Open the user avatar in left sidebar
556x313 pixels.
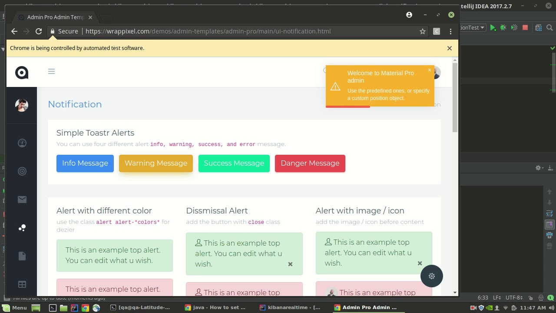click(x=22, y=105)
